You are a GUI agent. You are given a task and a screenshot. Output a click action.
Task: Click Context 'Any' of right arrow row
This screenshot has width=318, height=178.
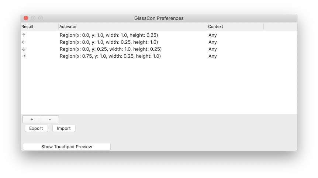click(212, 56)
